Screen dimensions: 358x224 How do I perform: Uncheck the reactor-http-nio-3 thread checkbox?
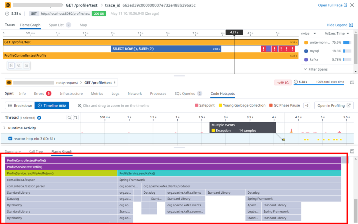[x=10, y=139]
